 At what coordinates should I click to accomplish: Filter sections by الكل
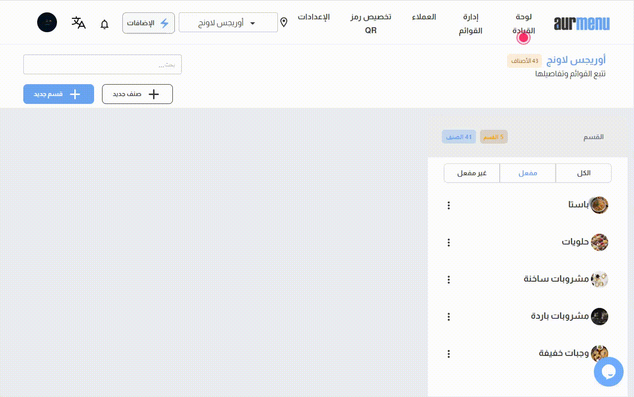(x=583, y=173)
